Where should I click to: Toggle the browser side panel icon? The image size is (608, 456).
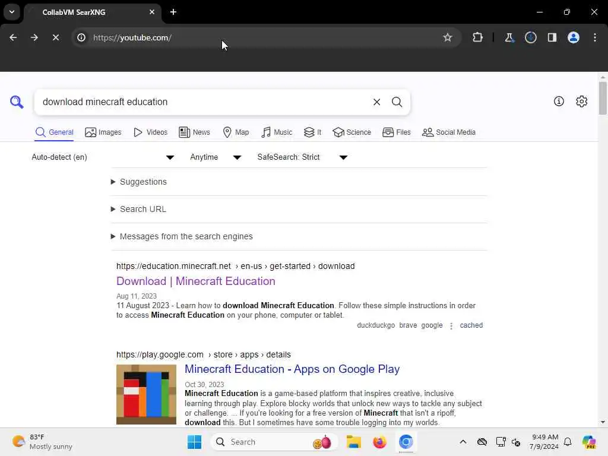point(552,37)
